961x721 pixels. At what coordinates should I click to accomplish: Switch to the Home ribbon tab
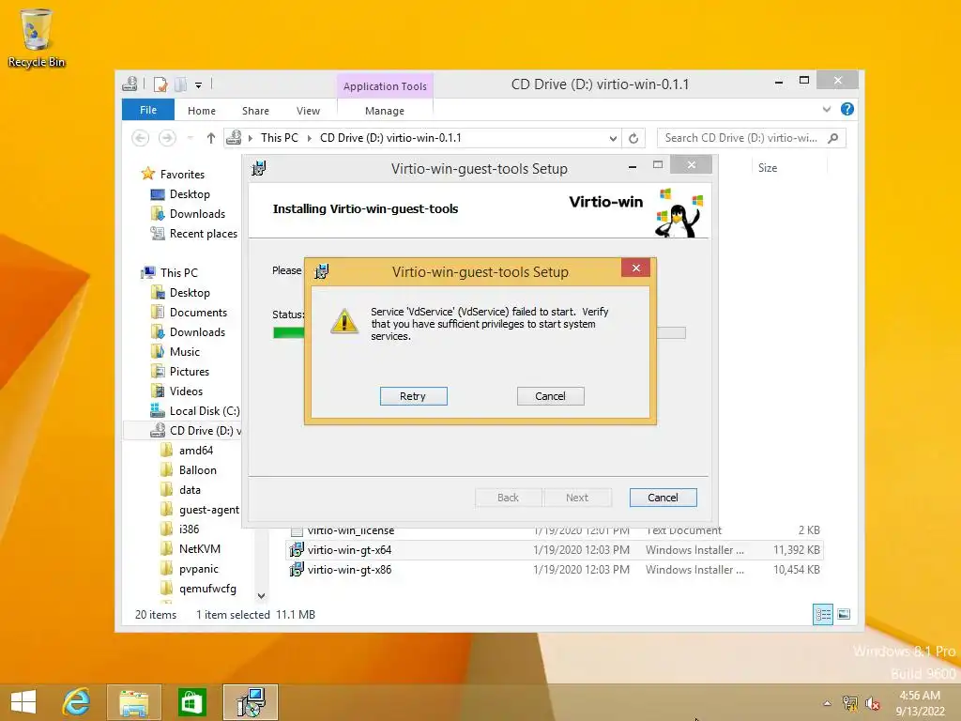[202, 111]
